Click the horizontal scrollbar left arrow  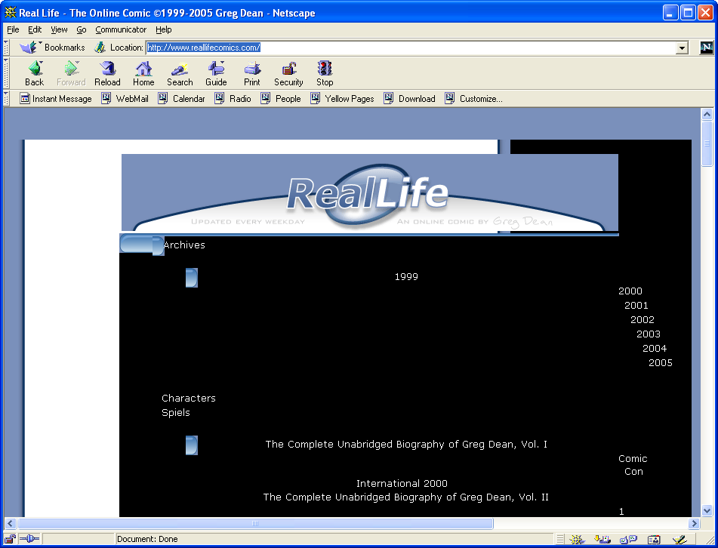(10, 523)
